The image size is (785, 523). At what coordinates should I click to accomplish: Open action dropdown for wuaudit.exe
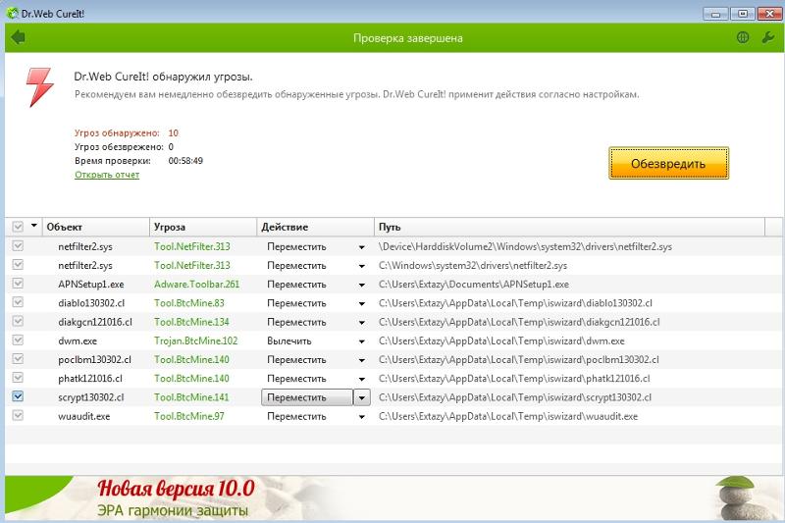pyautogui.click(x=361, y=417)
